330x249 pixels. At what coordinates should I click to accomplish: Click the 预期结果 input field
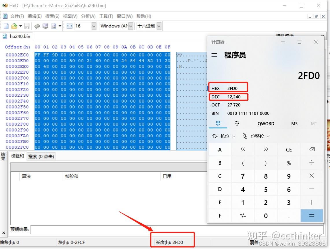(x=177, y=230)
